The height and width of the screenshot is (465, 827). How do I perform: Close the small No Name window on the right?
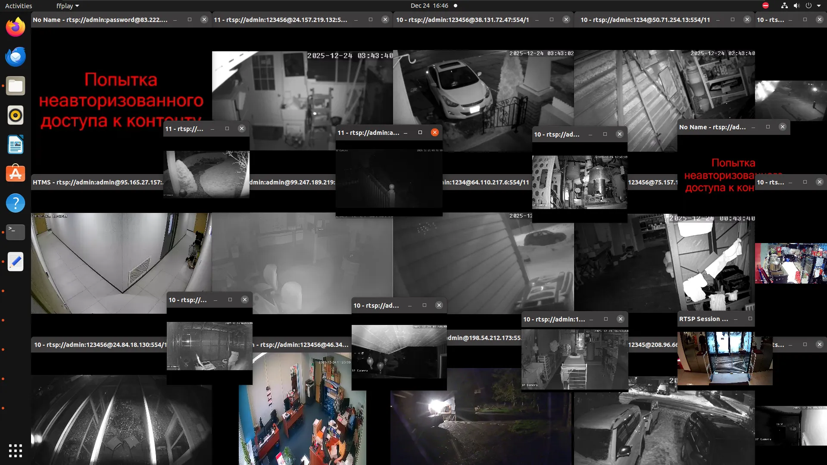click(783, 127)
